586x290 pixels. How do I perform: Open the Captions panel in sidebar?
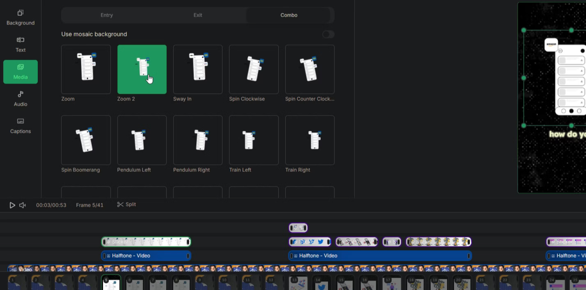click(x=20, y=126)
